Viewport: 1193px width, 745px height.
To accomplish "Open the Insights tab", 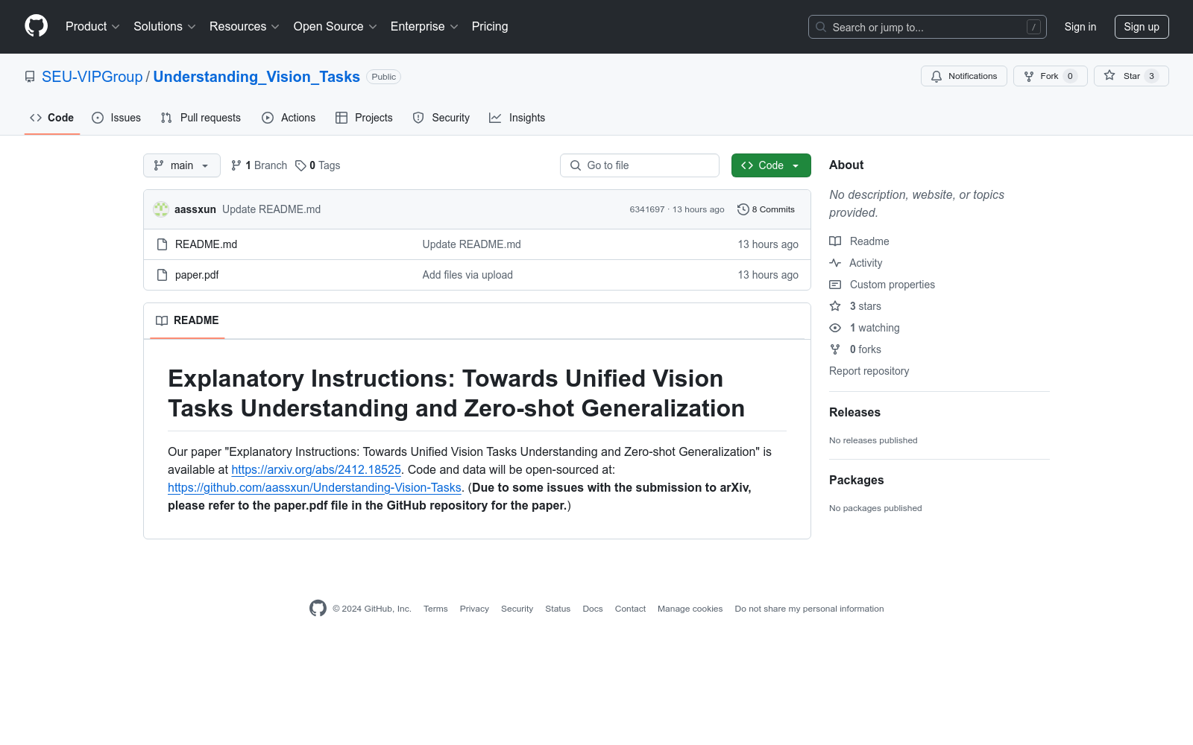I will coord(517,118).
